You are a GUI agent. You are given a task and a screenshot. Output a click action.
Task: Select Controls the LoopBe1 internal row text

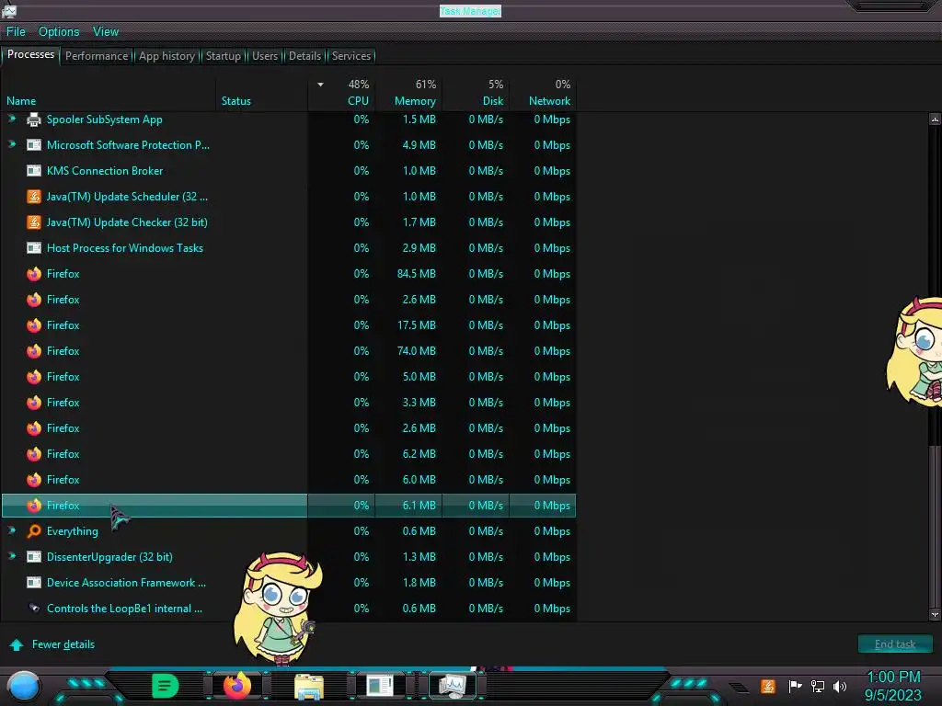tap(124, 609)
